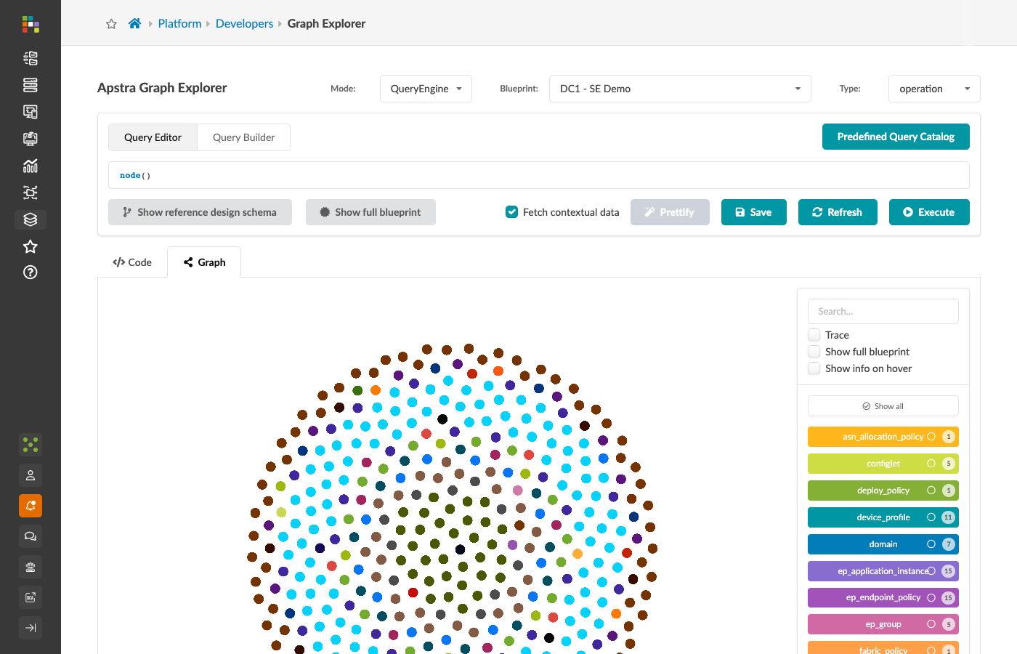Open the Mode QueryEngine dropdown

coord(426,89)
